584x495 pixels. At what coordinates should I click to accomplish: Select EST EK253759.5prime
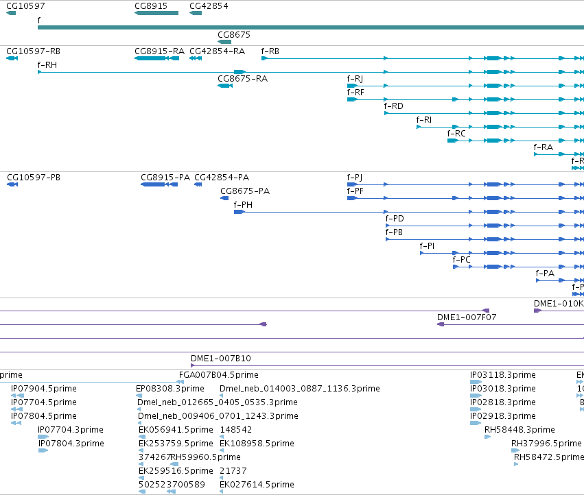[176, 444]
